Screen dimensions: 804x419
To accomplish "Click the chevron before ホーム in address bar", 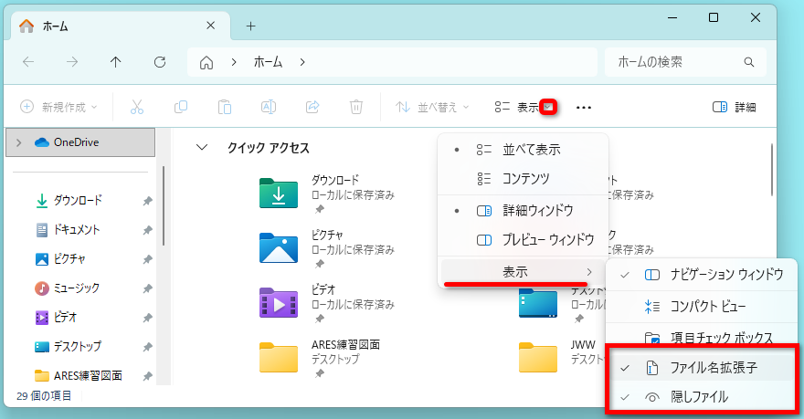I will coord(234,62).
